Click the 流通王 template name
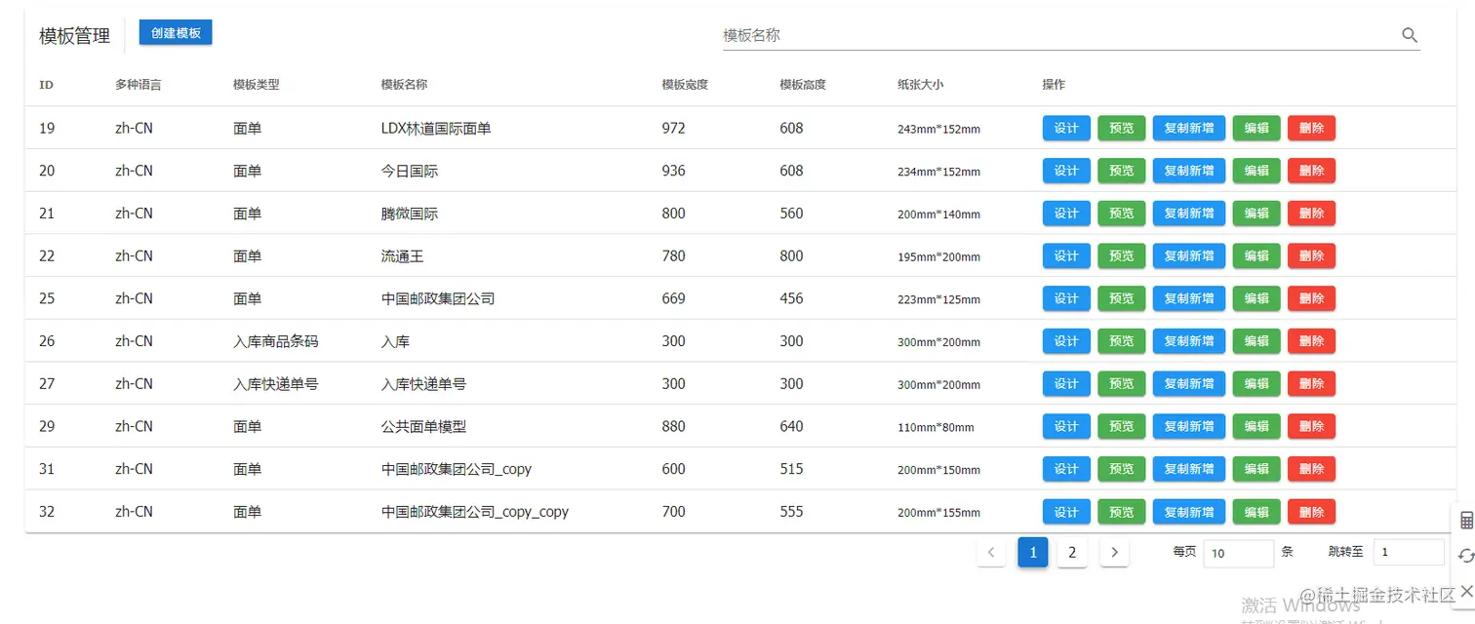Screen dimensions: 1475x624 coord(402,256)
